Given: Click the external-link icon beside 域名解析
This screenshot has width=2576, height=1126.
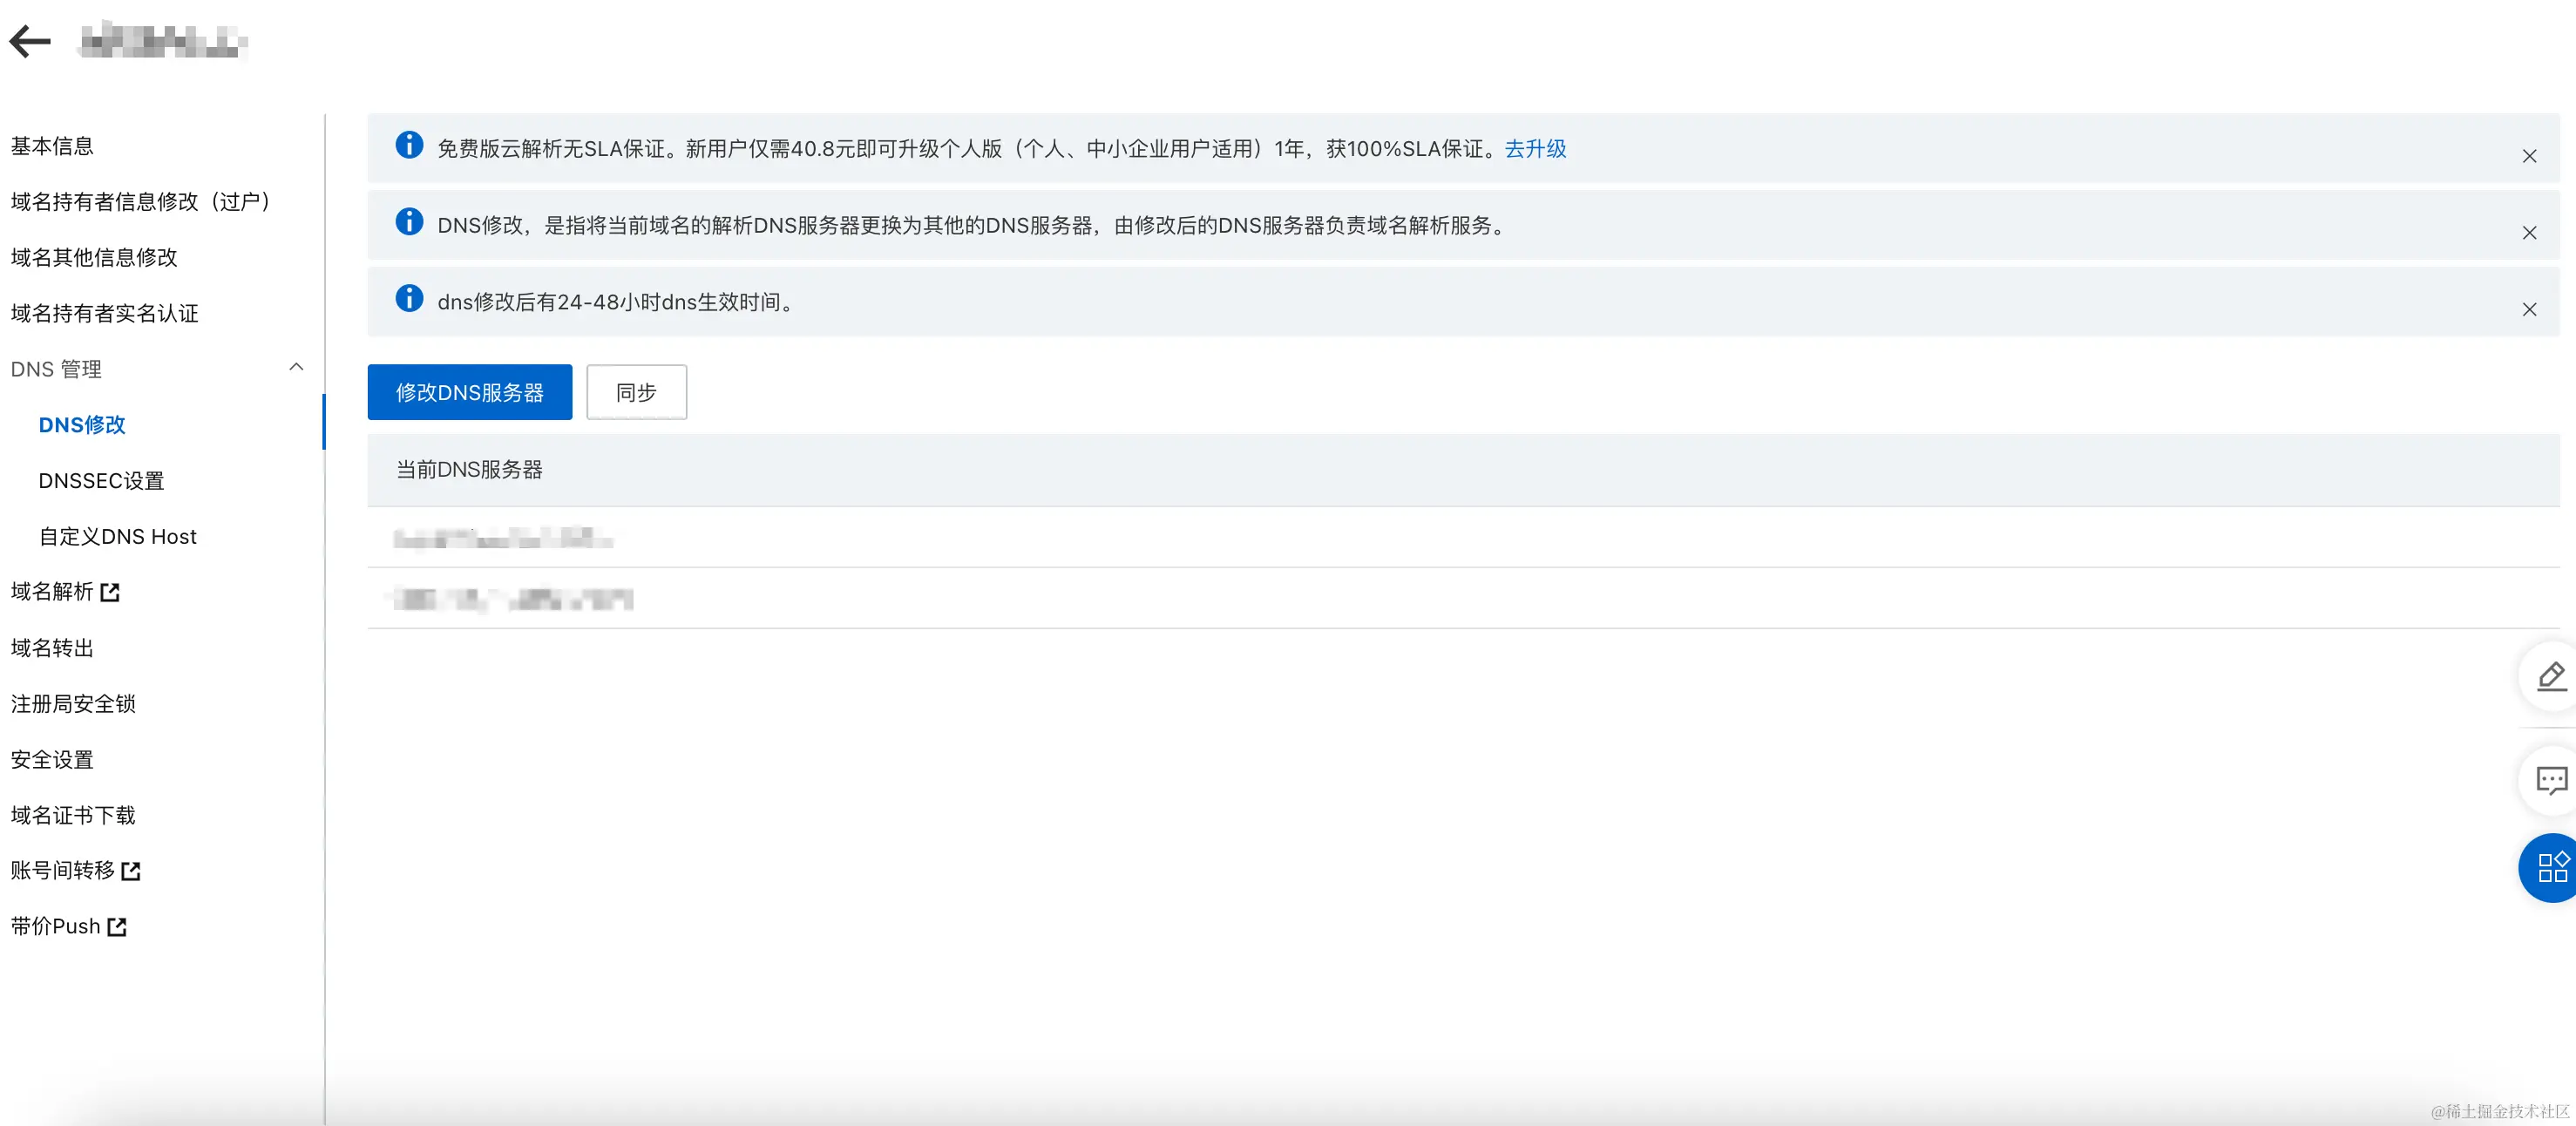Looking at the screenshot, I should click(110, 592).
